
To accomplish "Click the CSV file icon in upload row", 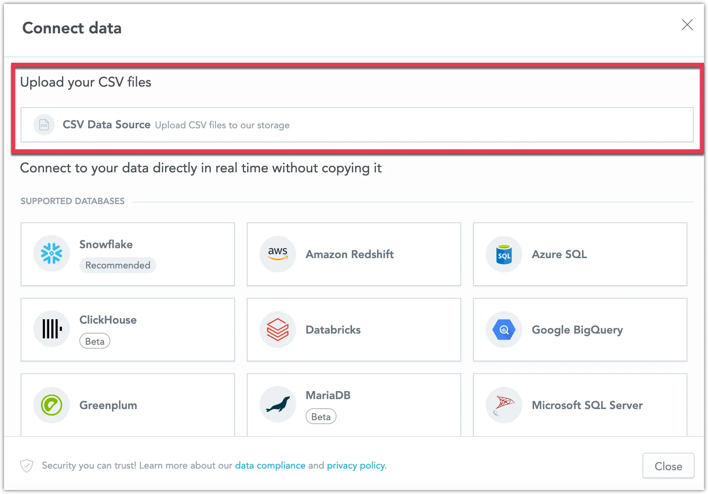I will [44, 124].
